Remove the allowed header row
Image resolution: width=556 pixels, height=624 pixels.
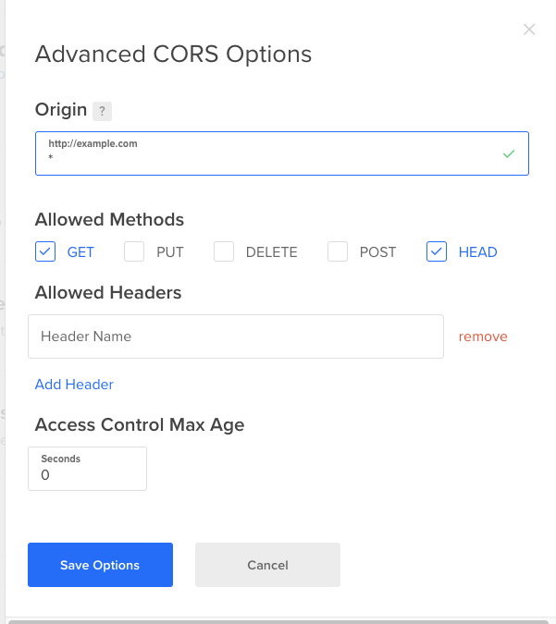pyautogui.click(x=483, y=336)
